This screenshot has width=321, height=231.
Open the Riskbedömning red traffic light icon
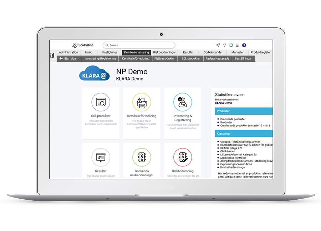[183, 157]
